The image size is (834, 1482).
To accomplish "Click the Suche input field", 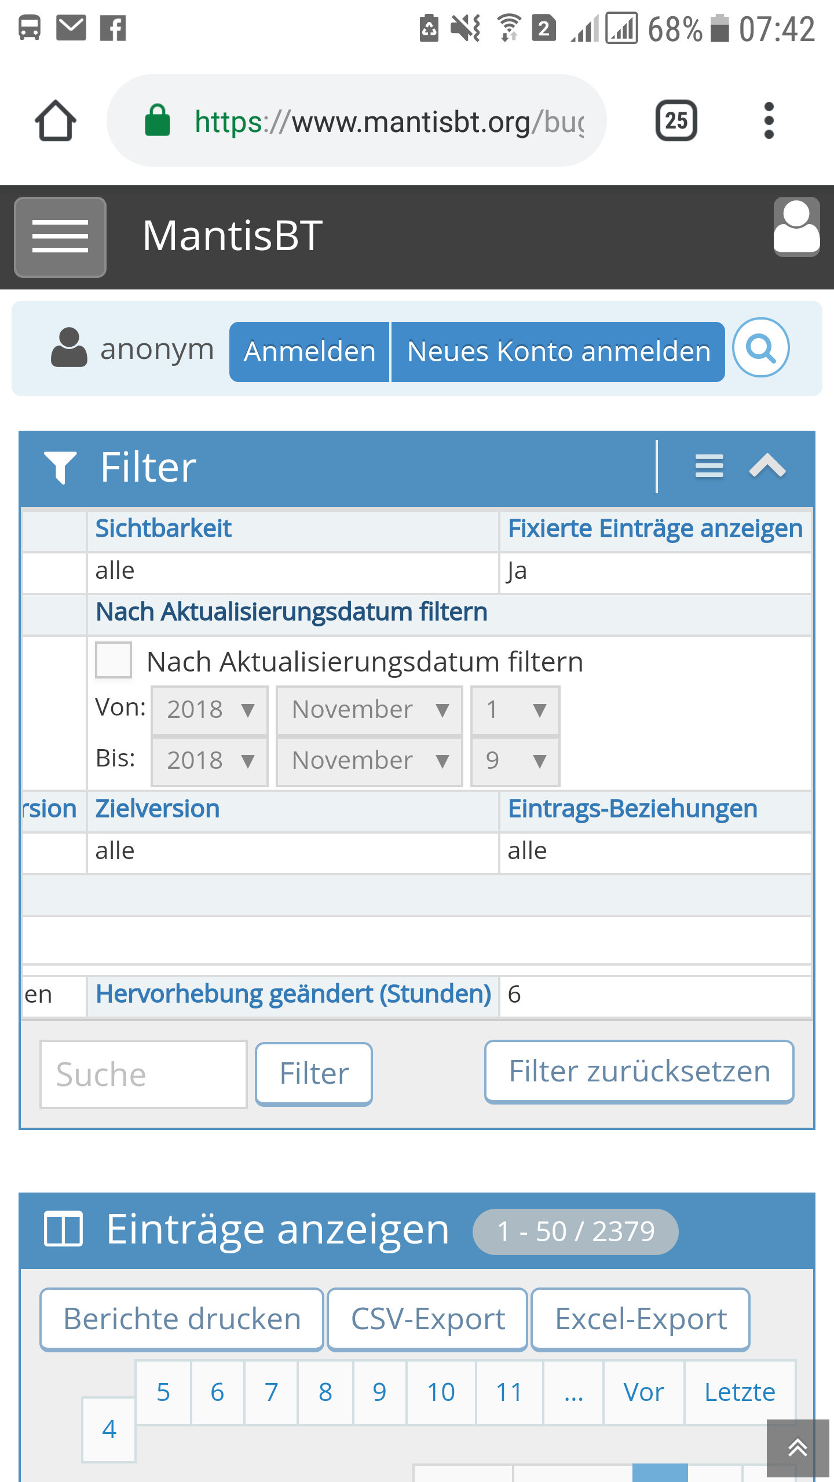I will coord(143,1074).
